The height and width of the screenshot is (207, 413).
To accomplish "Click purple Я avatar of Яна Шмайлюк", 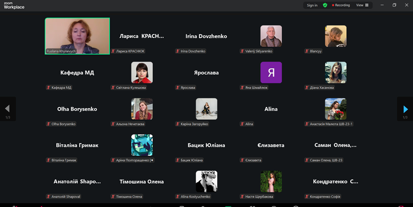I will pyautogui.click(x=271, y=73).
